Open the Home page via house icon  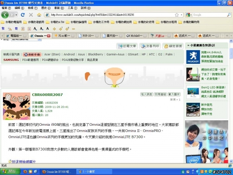pos(39,15)
